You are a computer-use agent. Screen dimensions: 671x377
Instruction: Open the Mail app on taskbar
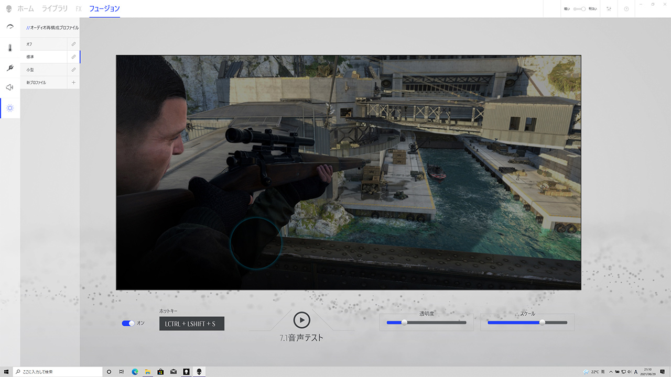point(174,372)
